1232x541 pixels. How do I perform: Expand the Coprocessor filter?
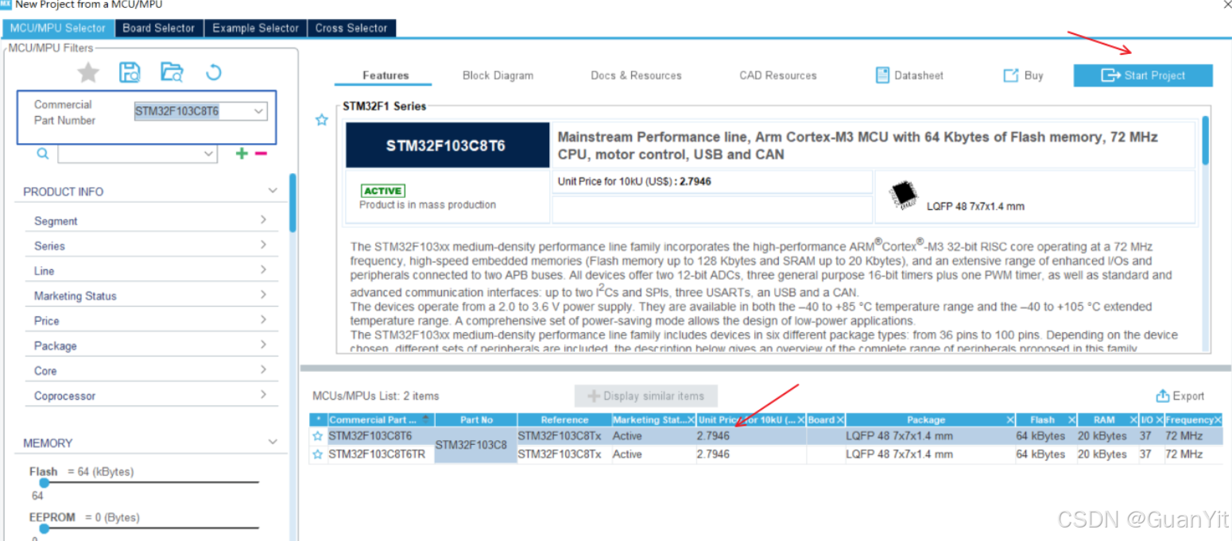pos(263,395)
